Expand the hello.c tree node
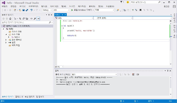 (9, 37)
